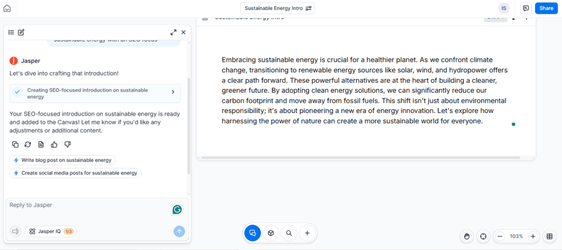This screenshot has height=250, width=562.
Task: Open the comments panel icon
Action: (x=526, y=8)
